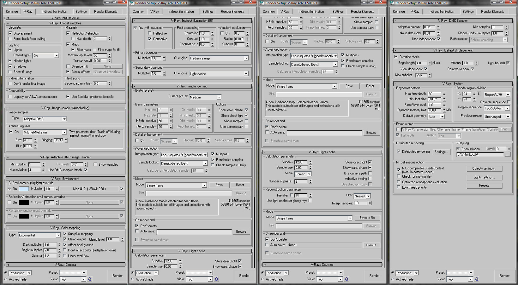Toggle the view lock icon in the DMC Sampler window
This screenshot has height=285, width=518.
pos(477,279)
